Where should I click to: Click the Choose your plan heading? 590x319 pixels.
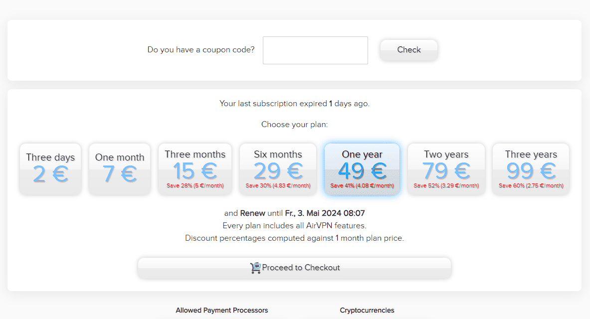[x=294, y=124]
